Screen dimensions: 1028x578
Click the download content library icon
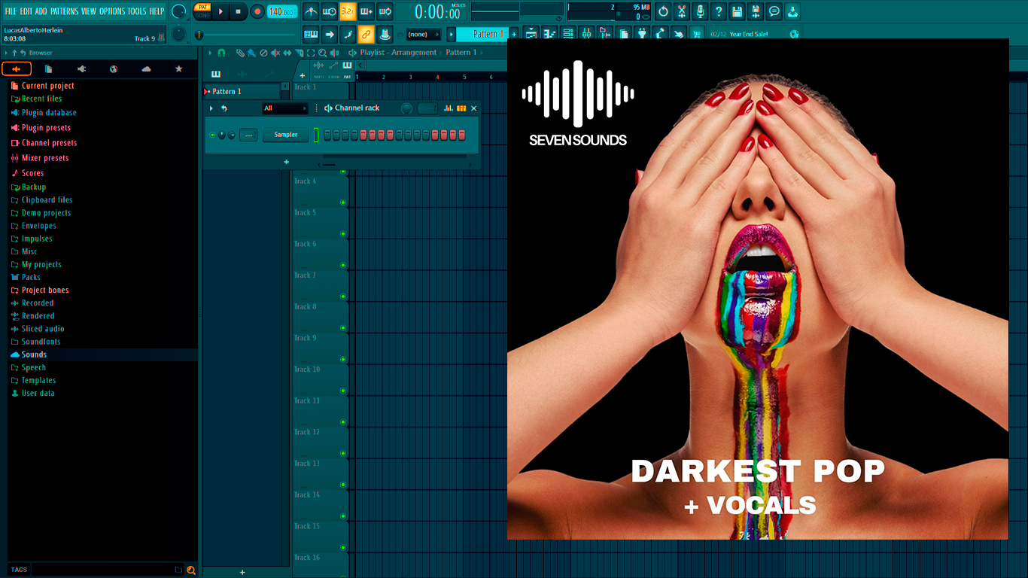(793, 11)
